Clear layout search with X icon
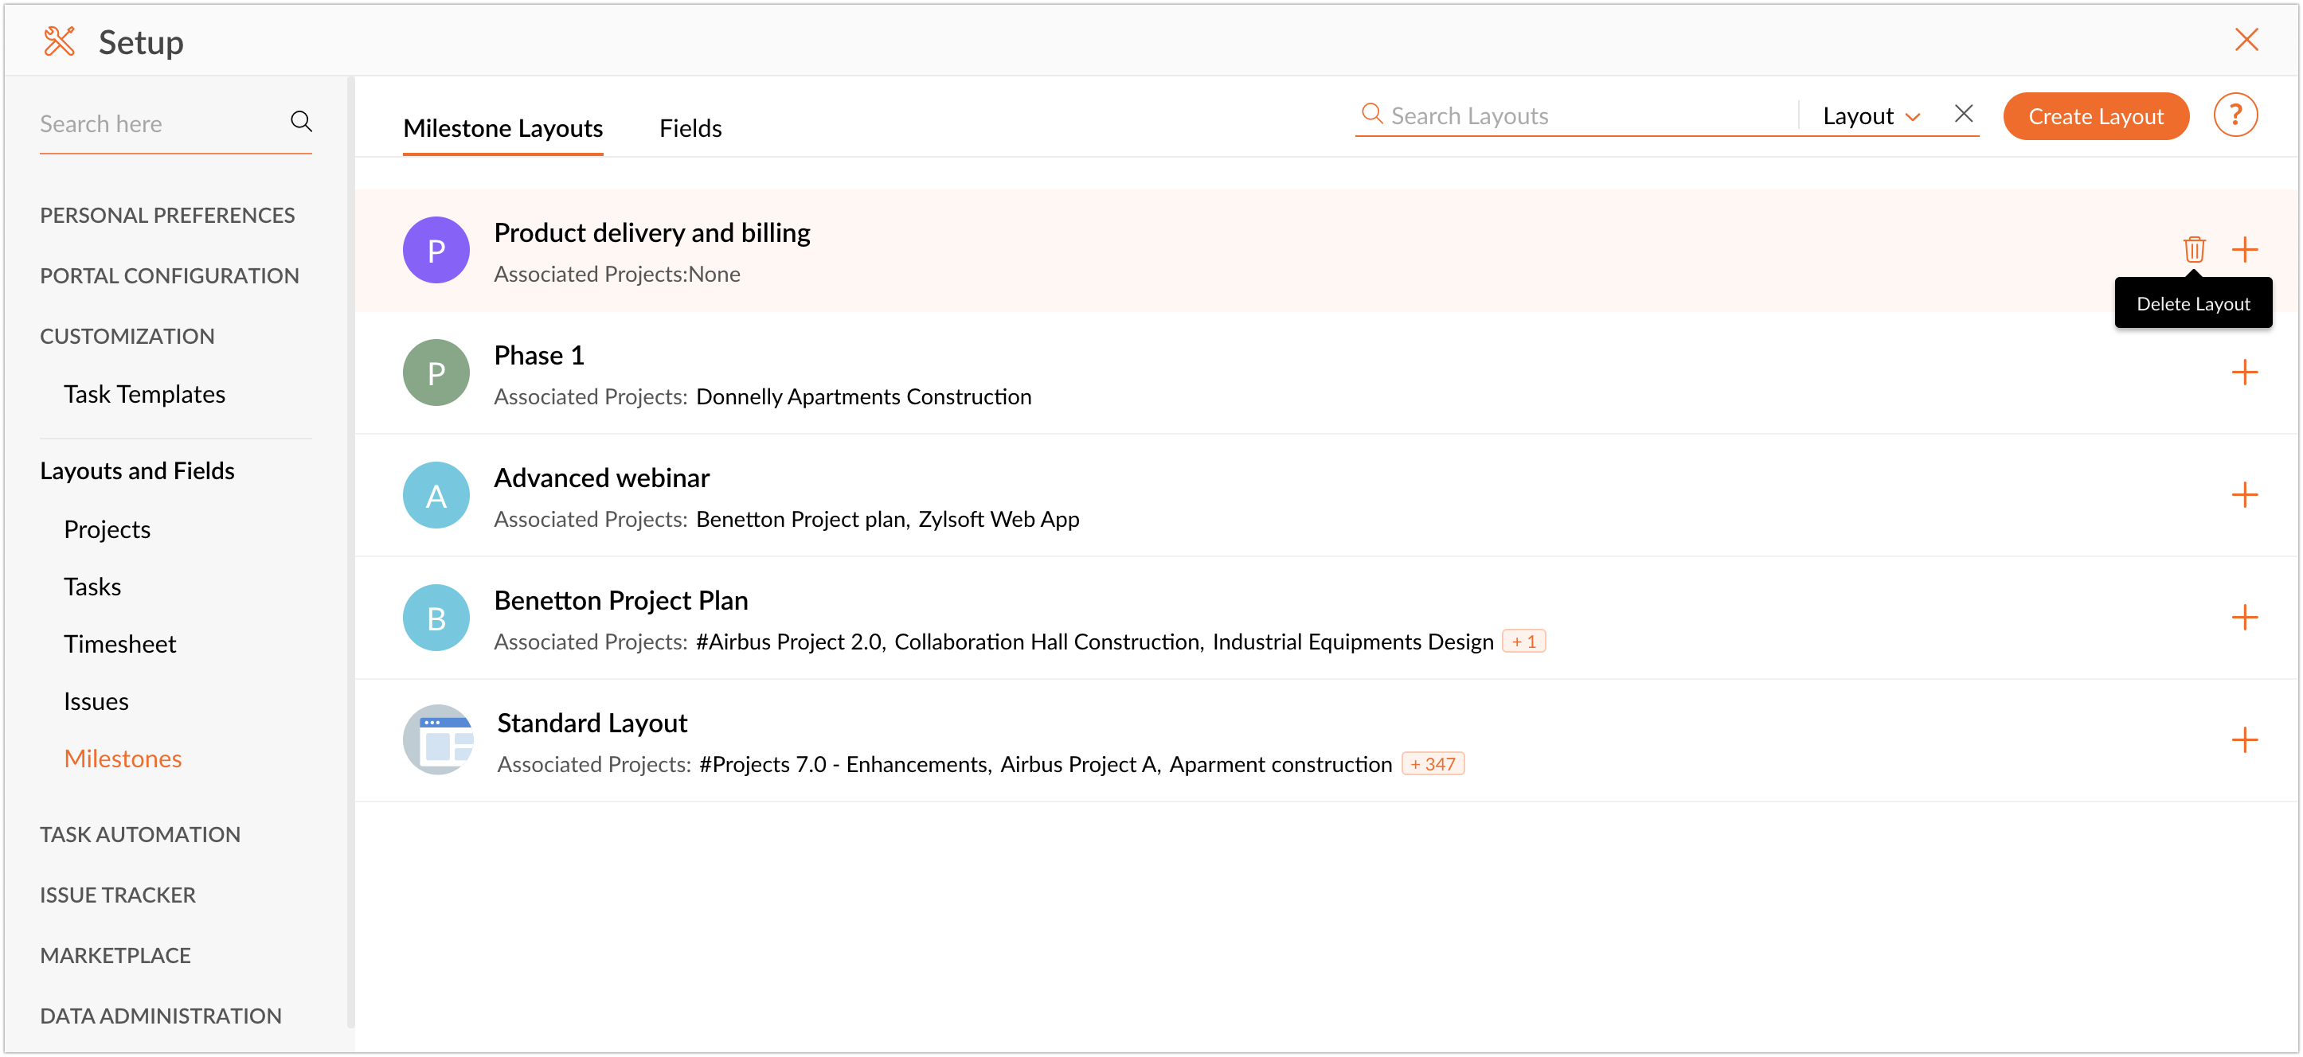 coord(1963,114)
